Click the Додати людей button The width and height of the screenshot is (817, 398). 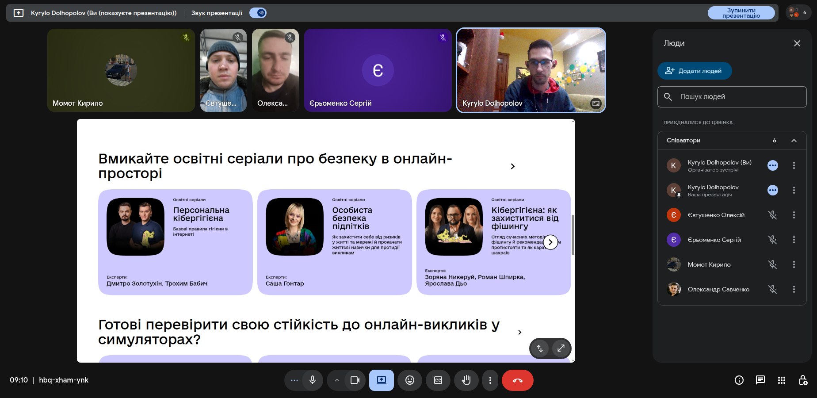tap(694, 71)
